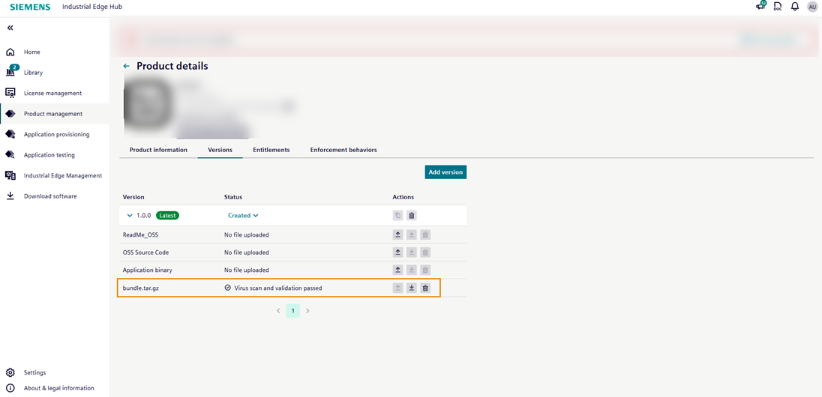Collapse the sidebar with double chevron icon

(10, 28)
